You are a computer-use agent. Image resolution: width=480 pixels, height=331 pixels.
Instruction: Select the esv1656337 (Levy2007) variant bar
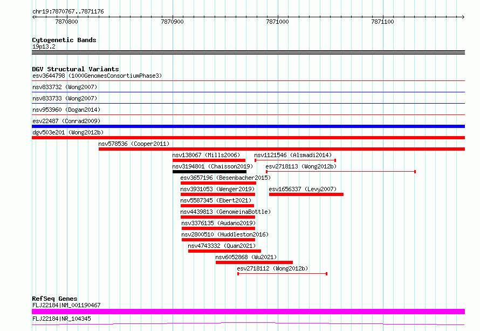point(306,194)
